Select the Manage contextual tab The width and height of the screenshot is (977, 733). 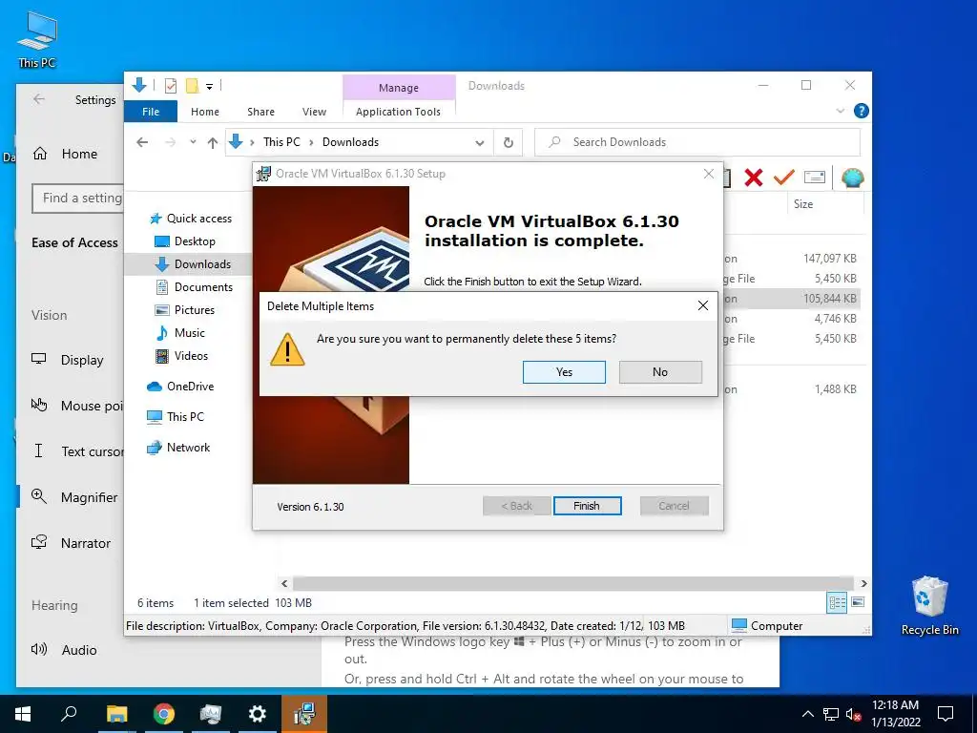tap(399, 88)
